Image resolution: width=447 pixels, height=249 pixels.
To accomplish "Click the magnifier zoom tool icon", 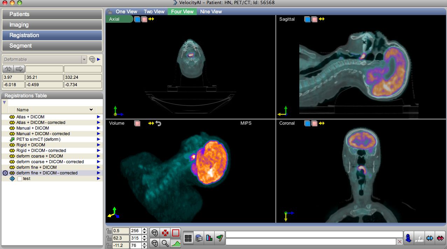I will click(165, 242).
